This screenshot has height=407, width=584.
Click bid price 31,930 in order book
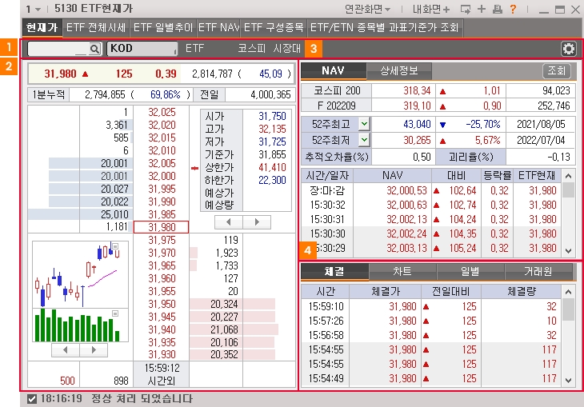[162, 354]
